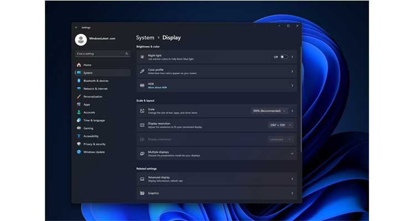Viewport: 399px width, 221px height.
Task: Open HDR settings chevron
Action: pos(292,86)
